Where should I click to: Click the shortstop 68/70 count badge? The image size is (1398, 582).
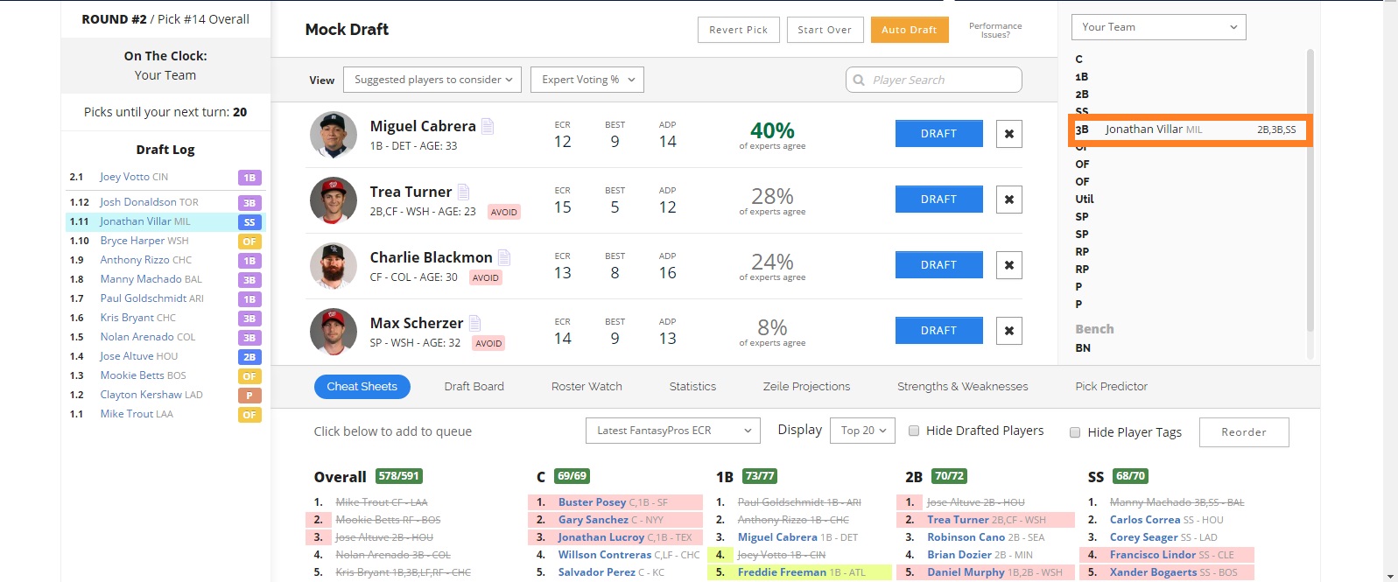coord(1130,476)
